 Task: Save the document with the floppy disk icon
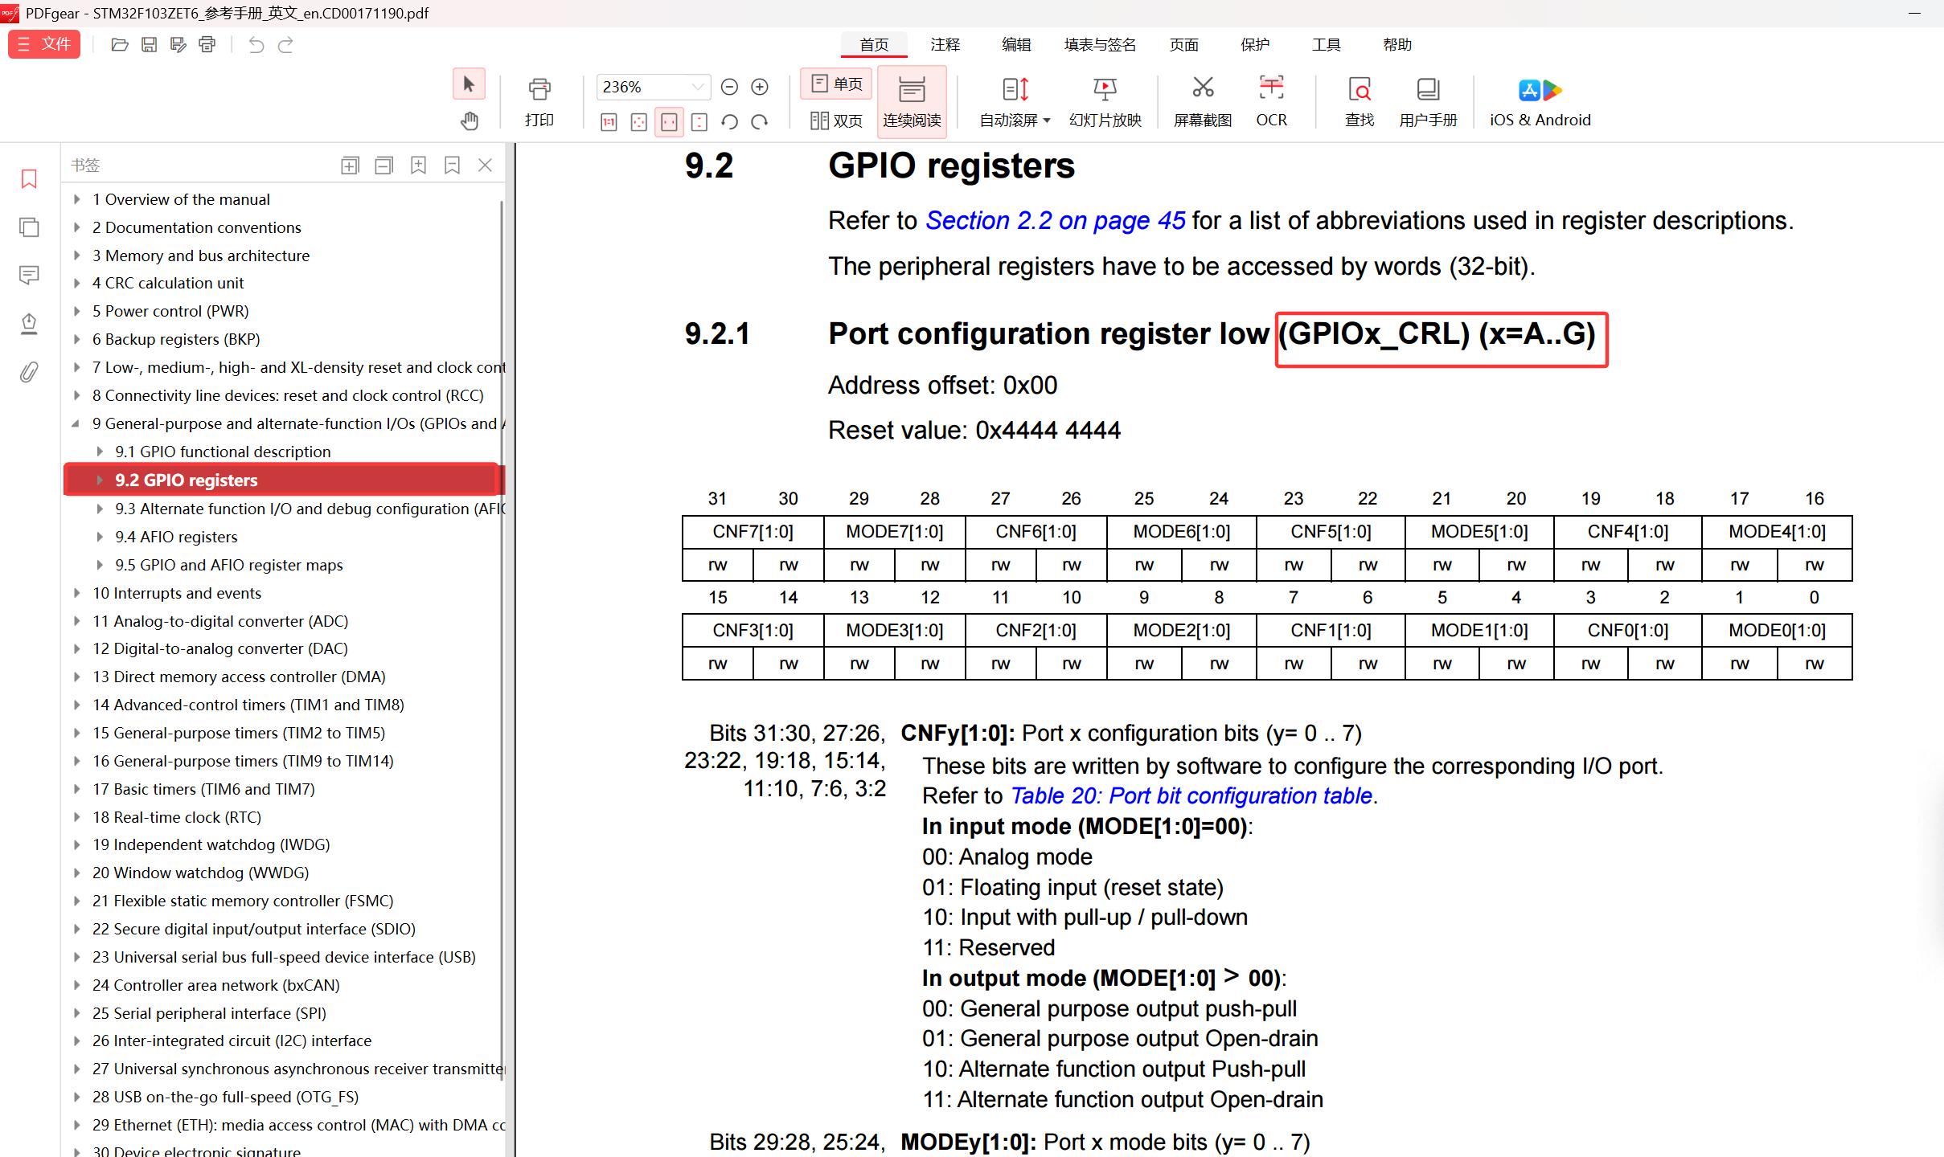coord(149,45)
